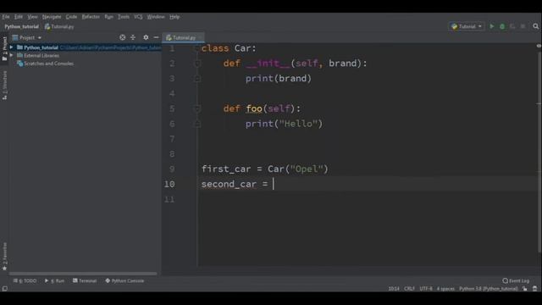Screen dimensions: 542x305
Task: Click on "first_car = Car("Opel")" code line
Action: [x=265, y=169]
